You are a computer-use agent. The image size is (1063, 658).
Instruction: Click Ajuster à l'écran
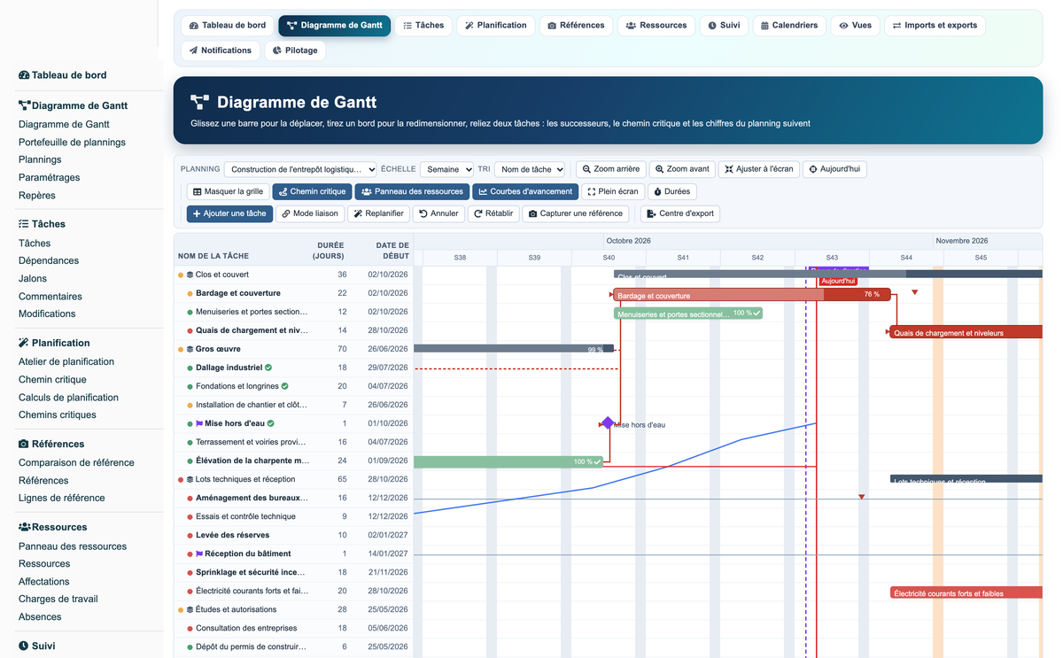(x=758, y=169)
